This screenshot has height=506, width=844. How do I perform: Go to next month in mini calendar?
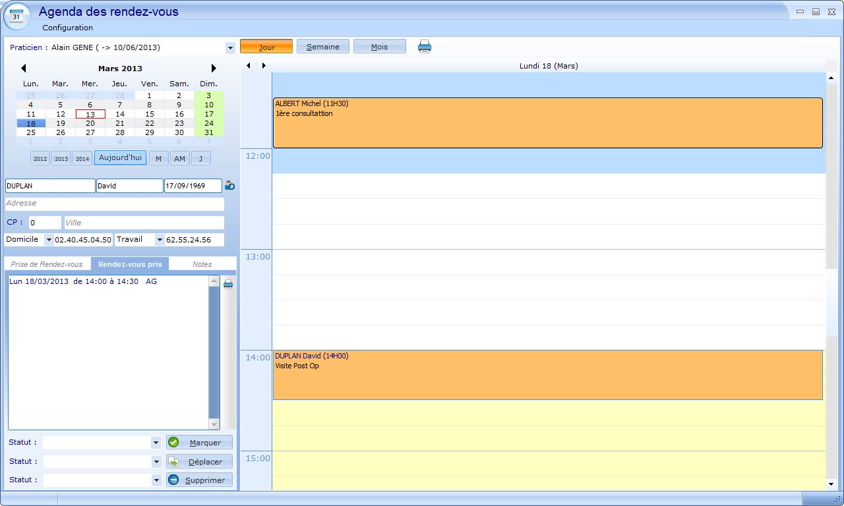pyautogui.click(x=213, y=68)
